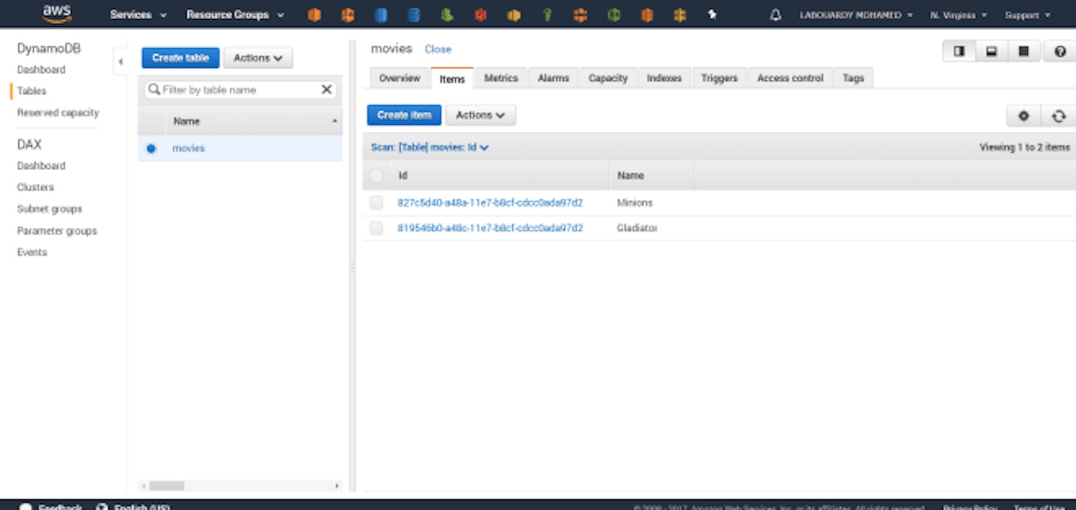The width and height of the screenshot is (1076, 510).
Task: Collapse the DynamoDB navigation sidebar arrow
Action: [x=120, y=62]
